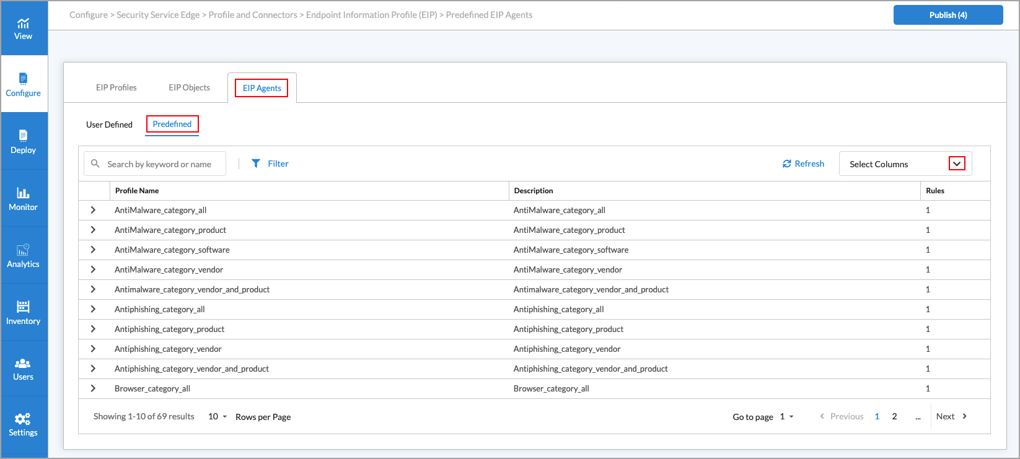Expand the Antimalware_category_vendor_and_product row
Screen dimensions: 1020x459
coord(93,289)
